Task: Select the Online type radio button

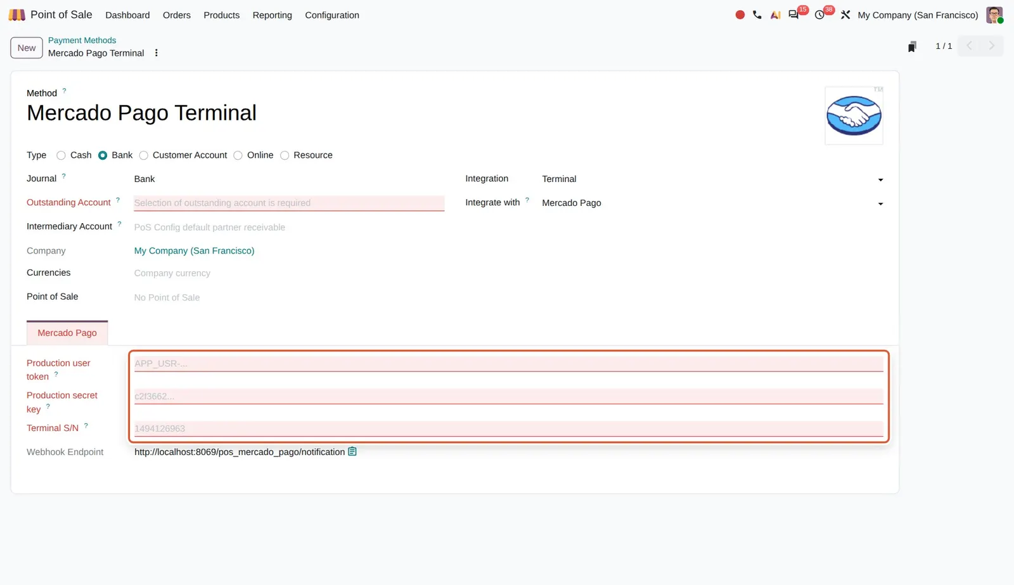Action: pyautogui.click(x=238, y=155)
